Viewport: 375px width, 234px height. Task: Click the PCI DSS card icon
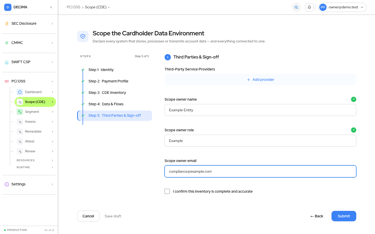(x=7, y=81)
